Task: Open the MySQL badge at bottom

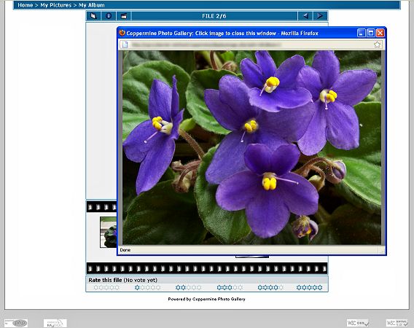Action: (x=55, y=323)
